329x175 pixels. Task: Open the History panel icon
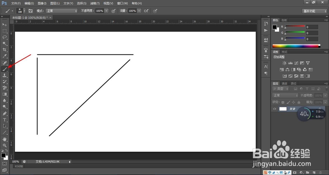point(266,24)
